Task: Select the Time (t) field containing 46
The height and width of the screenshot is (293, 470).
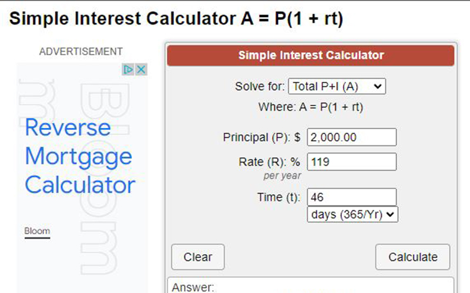Action: (x=352, y=197)
